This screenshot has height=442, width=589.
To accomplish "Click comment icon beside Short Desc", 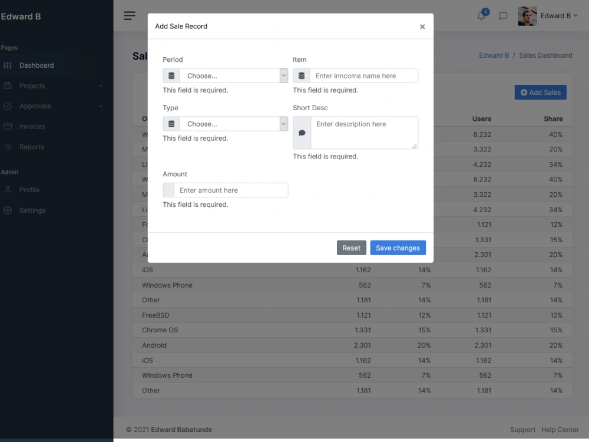I will coord(302,133).
